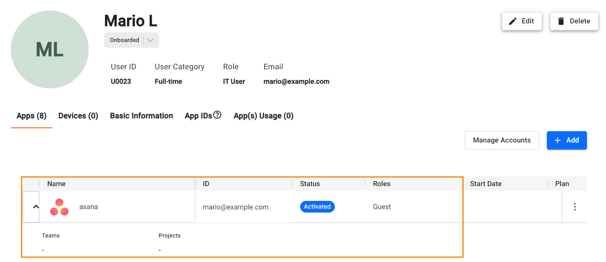This screenshot has height=262, width=606.
Task: Click the Name column header
Action: (56, 184)
